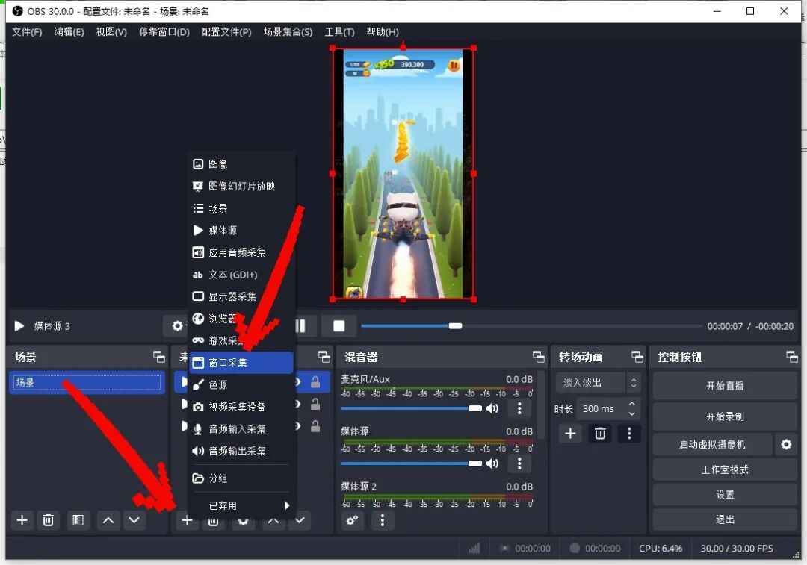The width and height of the screenshot is (807, 565).
Task: Click 开始录制 to start recording
Action: [725, 416]
